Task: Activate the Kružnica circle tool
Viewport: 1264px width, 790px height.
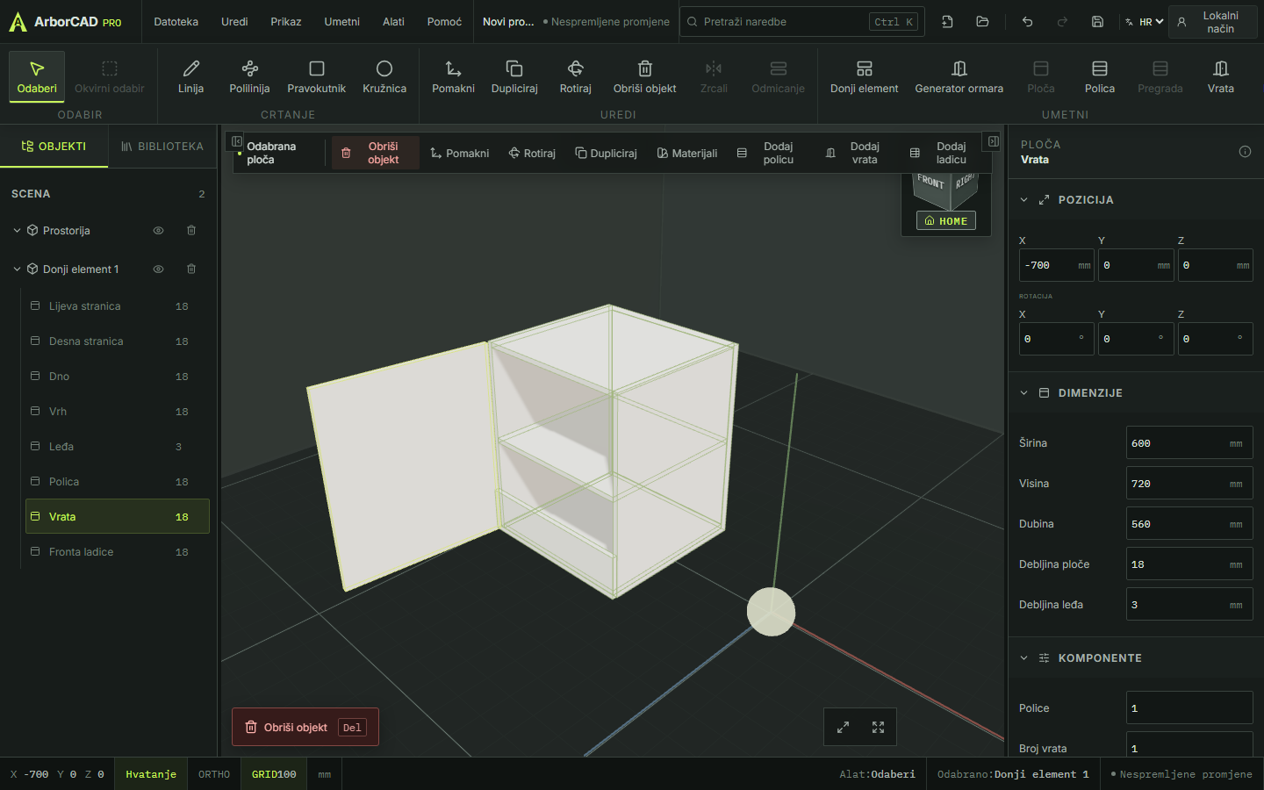Action: 384,76
